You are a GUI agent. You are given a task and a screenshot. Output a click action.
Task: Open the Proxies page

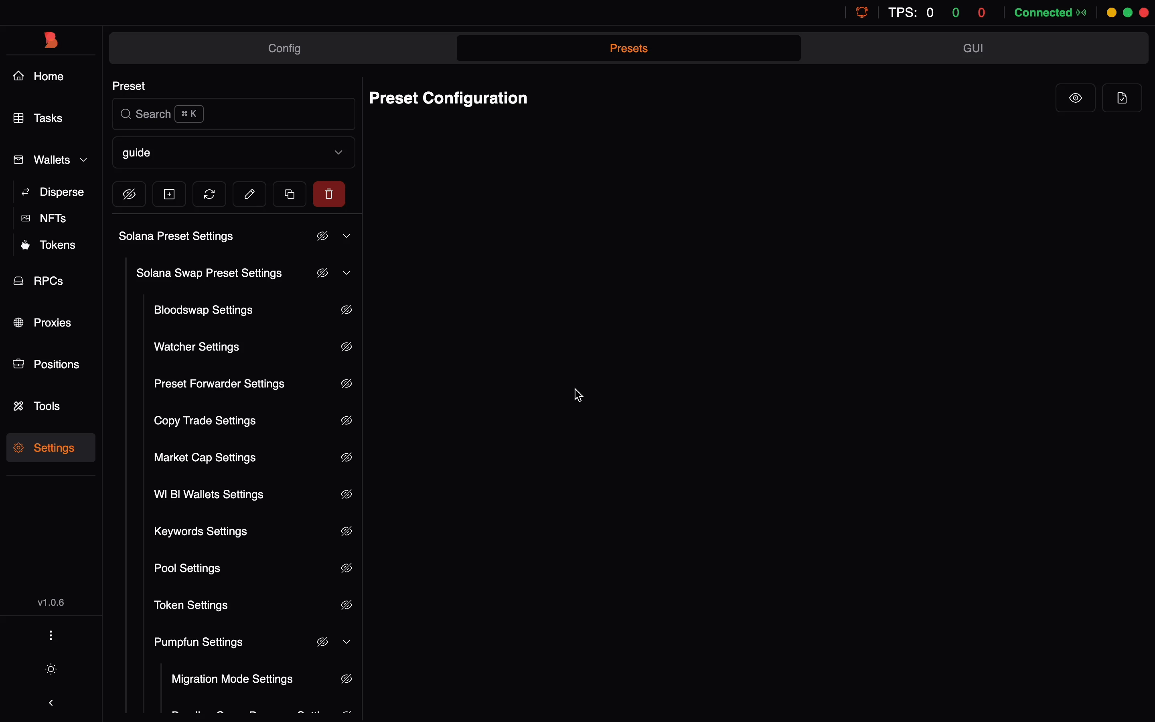[52, 323]
